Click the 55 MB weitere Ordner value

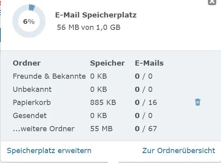click(x=101, y=129)
